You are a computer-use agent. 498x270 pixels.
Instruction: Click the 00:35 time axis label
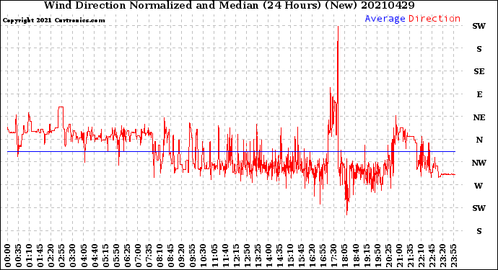pos(19,256)
